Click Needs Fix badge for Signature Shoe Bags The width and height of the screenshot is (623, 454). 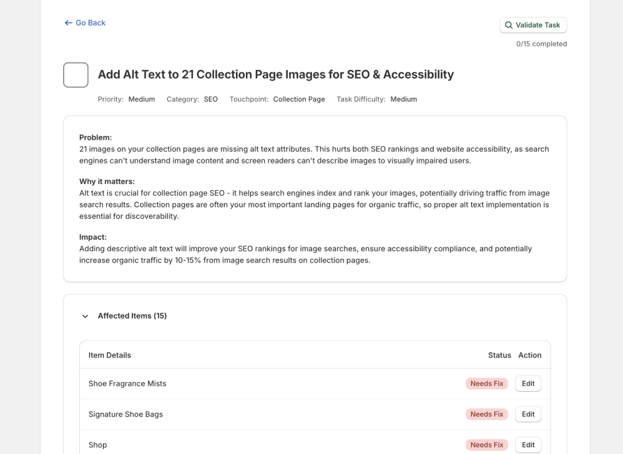[x=486, y=414]
